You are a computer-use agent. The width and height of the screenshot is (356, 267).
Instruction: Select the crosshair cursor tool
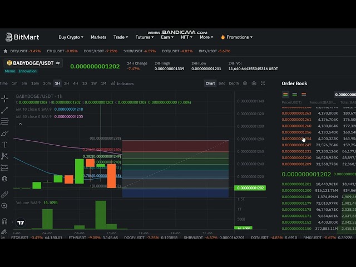coord(4,98)
